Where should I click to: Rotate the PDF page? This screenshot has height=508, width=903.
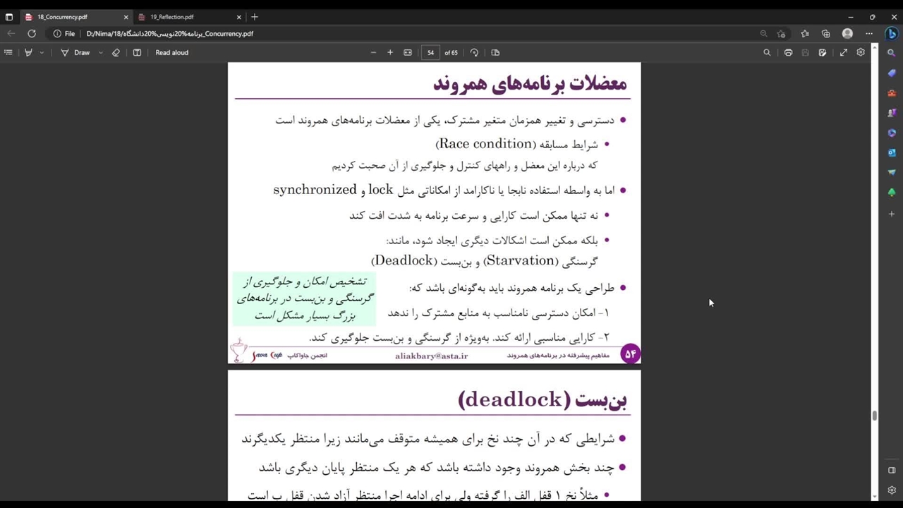[x=474, y=52]
